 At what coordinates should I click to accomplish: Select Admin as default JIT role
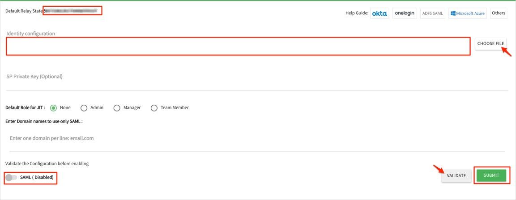84,108
